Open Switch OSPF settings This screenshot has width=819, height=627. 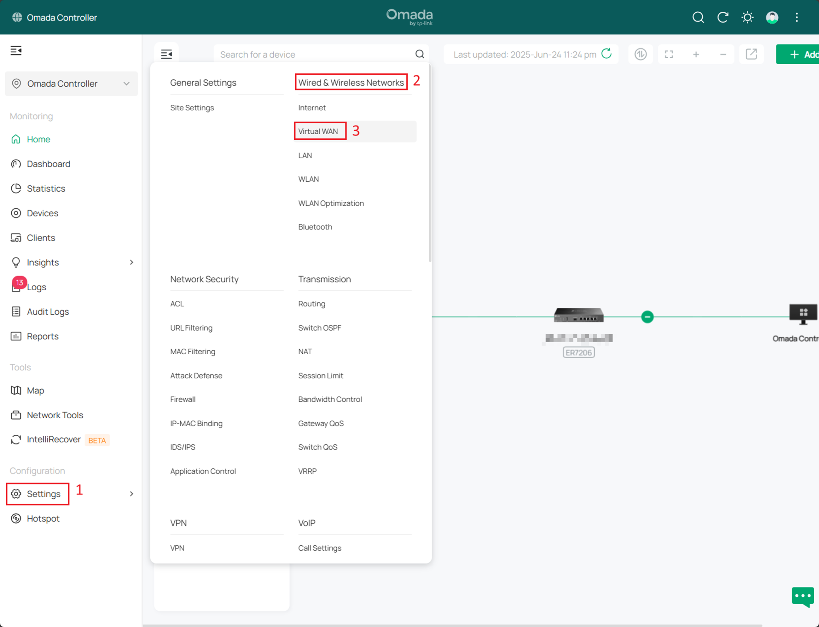click(320, 328)
